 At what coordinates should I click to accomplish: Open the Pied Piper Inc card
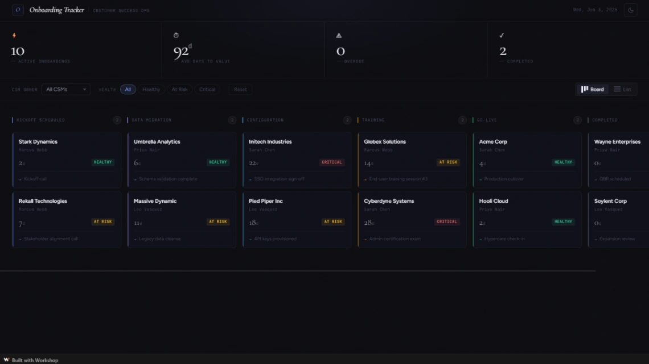pyautogui.click(x=297, y=220)
